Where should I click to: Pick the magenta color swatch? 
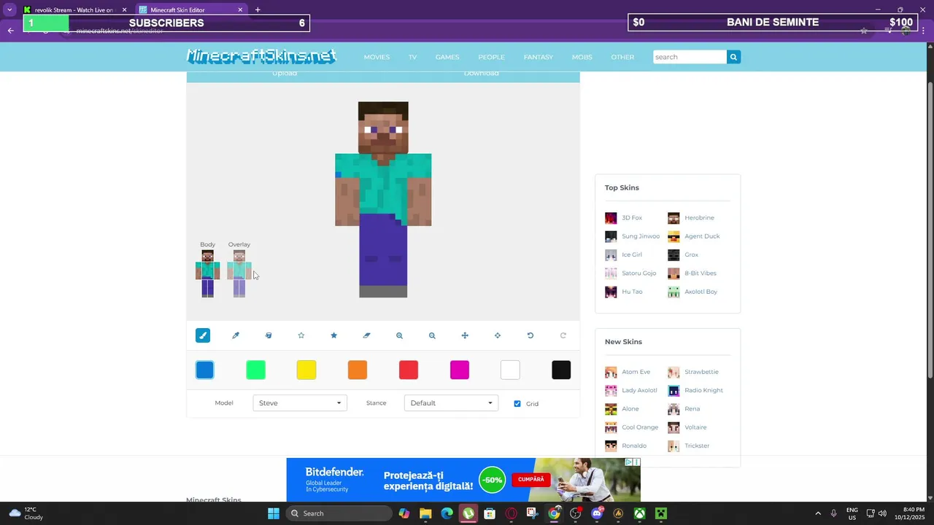pos(460,370)
